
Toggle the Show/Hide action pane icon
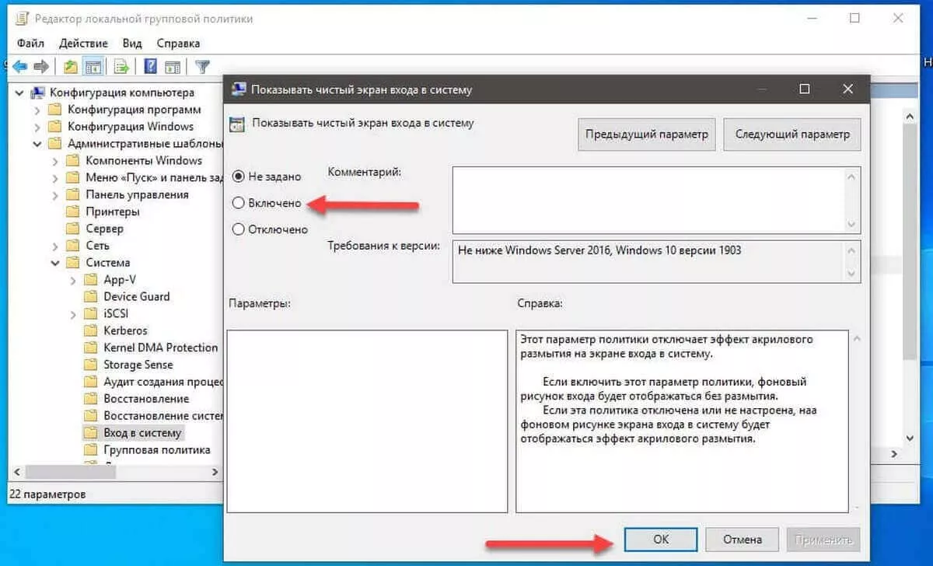(x=173, y=67)
